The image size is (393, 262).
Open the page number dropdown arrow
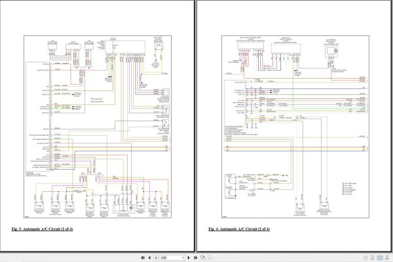tap(183, 257)
